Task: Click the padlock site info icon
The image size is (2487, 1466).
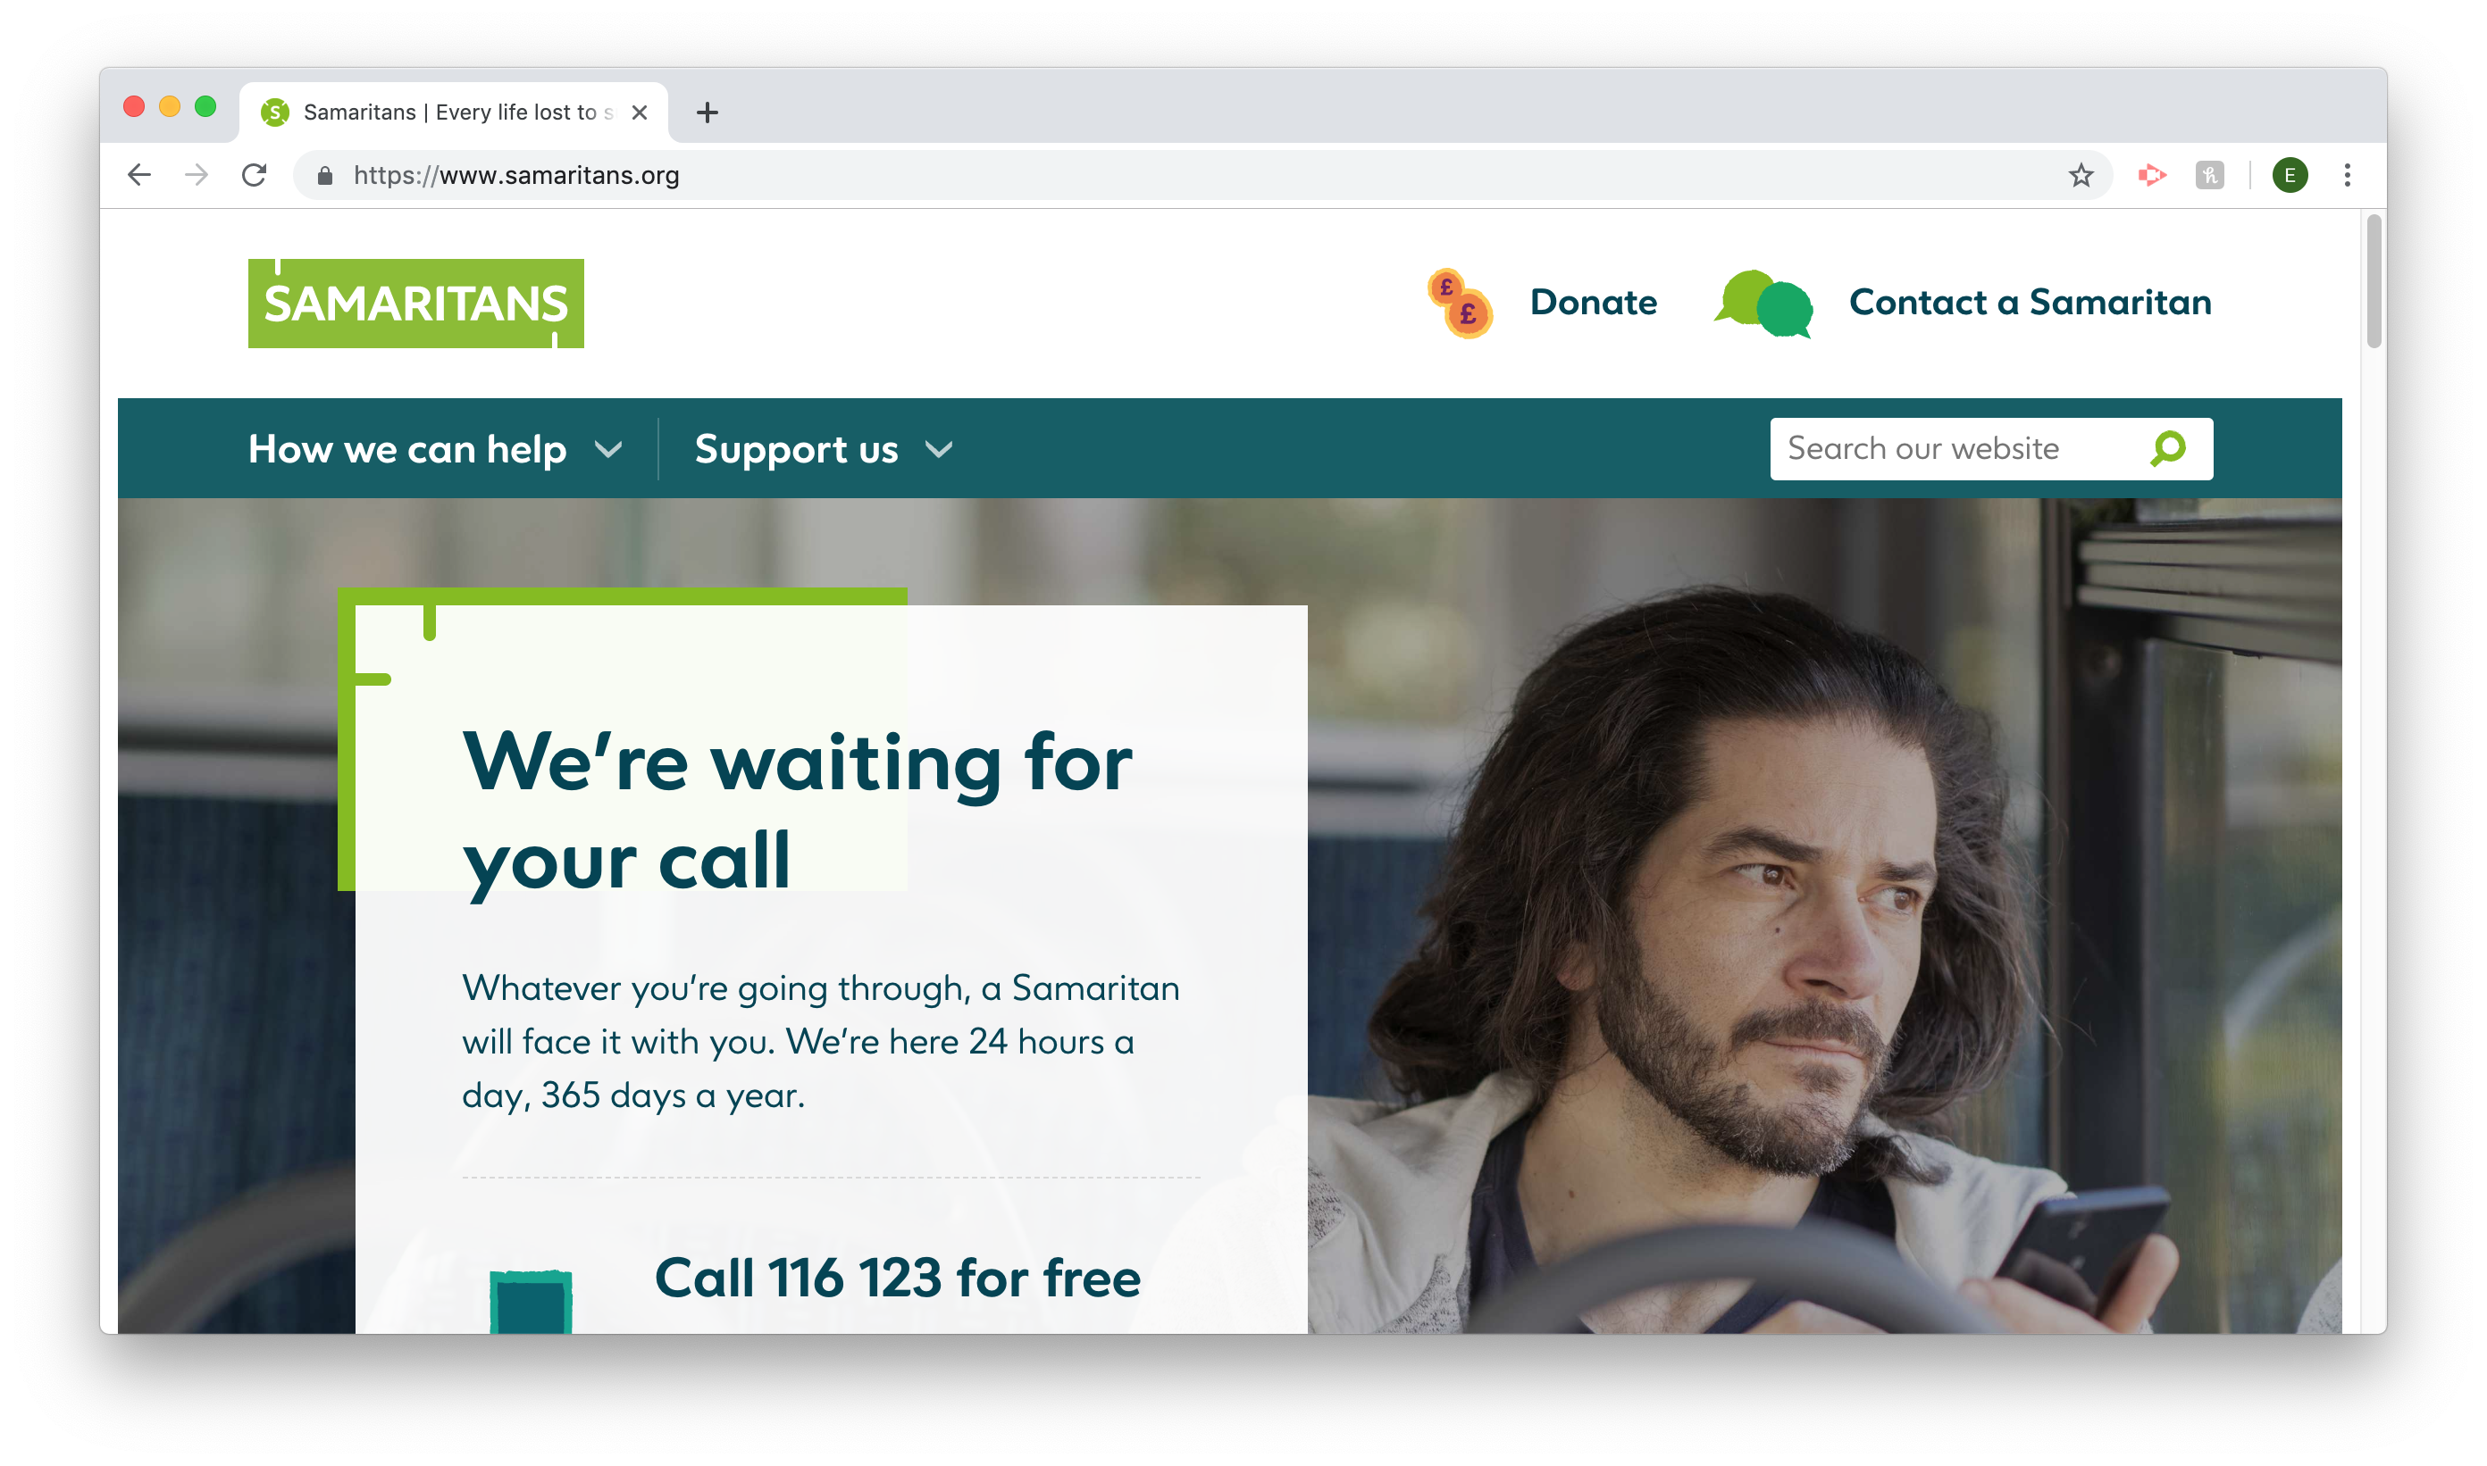Action: [x=324, y=175]
